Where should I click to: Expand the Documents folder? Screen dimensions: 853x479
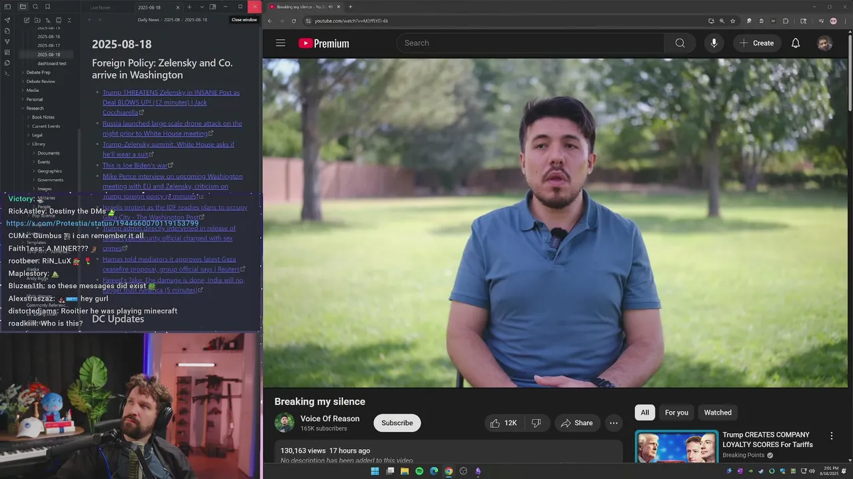tap(49, 153)
